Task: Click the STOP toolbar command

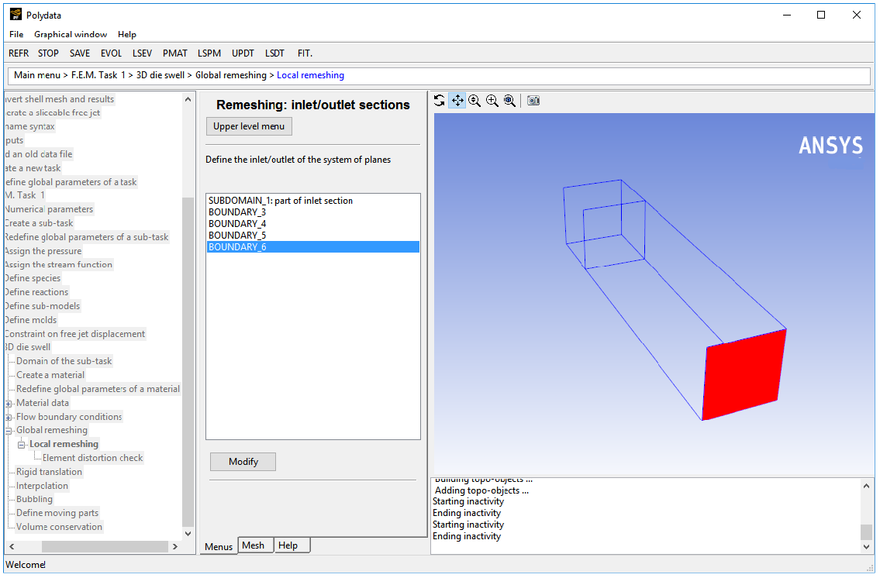Action: [x=48, y=53]
